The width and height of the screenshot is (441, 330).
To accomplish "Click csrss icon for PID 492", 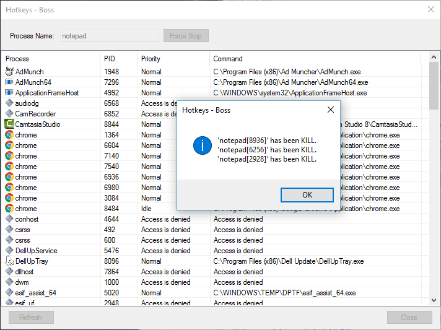I will pyautogui.click(x=9, y=229).
